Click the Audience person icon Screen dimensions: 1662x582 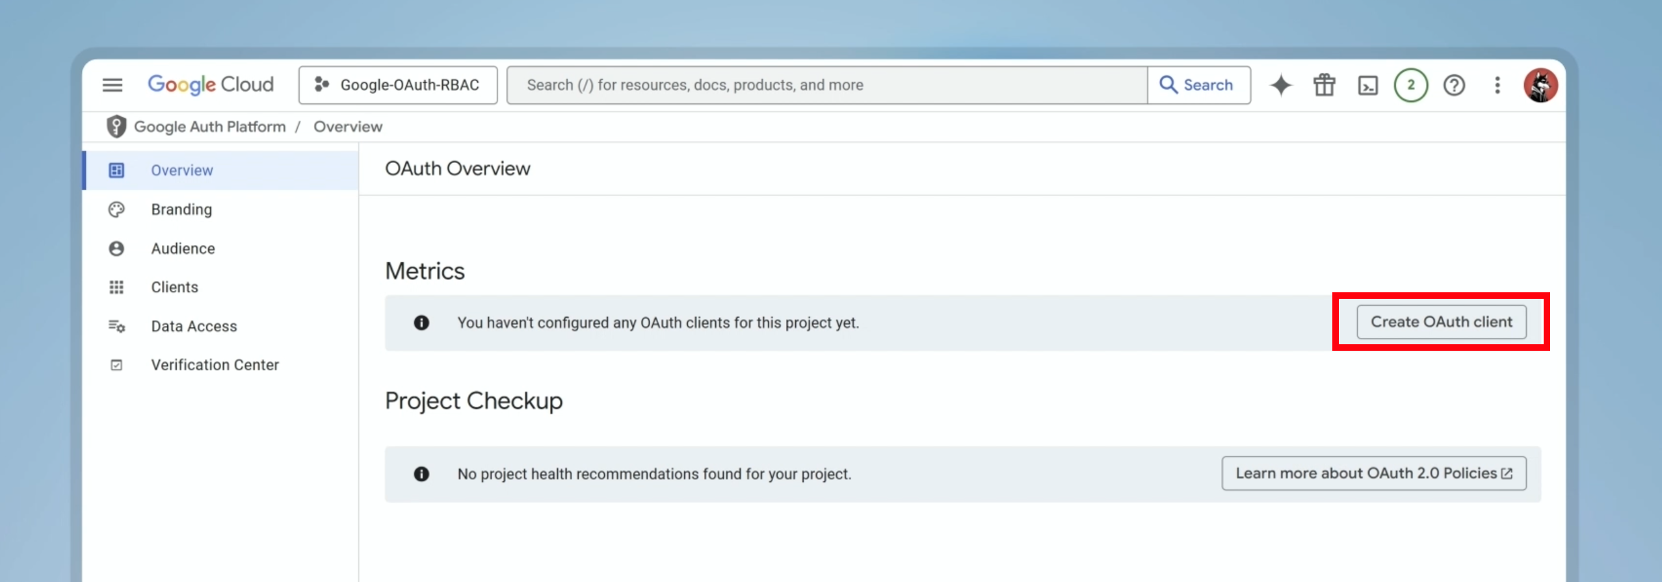click(x=116, y=248)
